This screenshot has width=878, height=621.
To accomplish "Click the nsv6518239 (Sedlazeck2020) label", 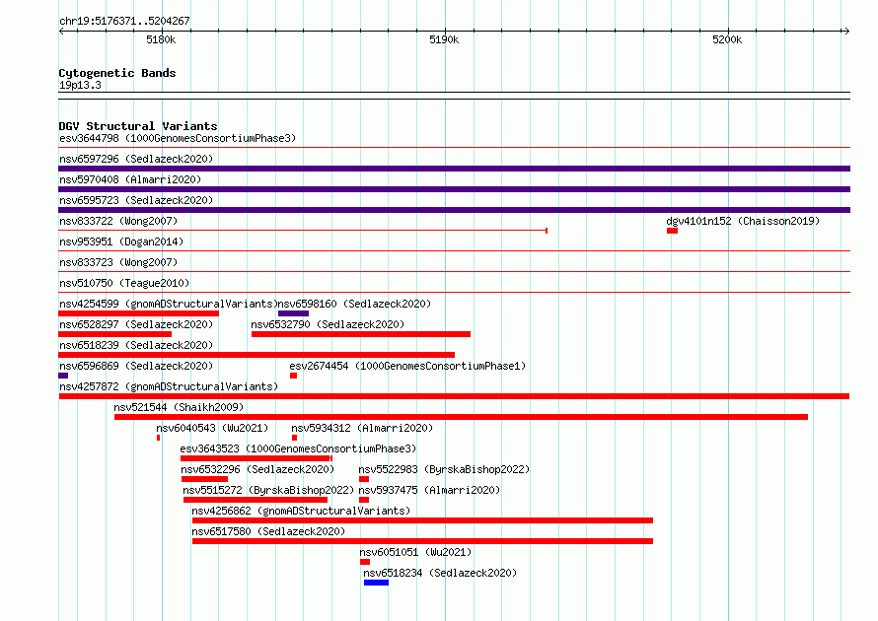I will (x=136, y=345).
